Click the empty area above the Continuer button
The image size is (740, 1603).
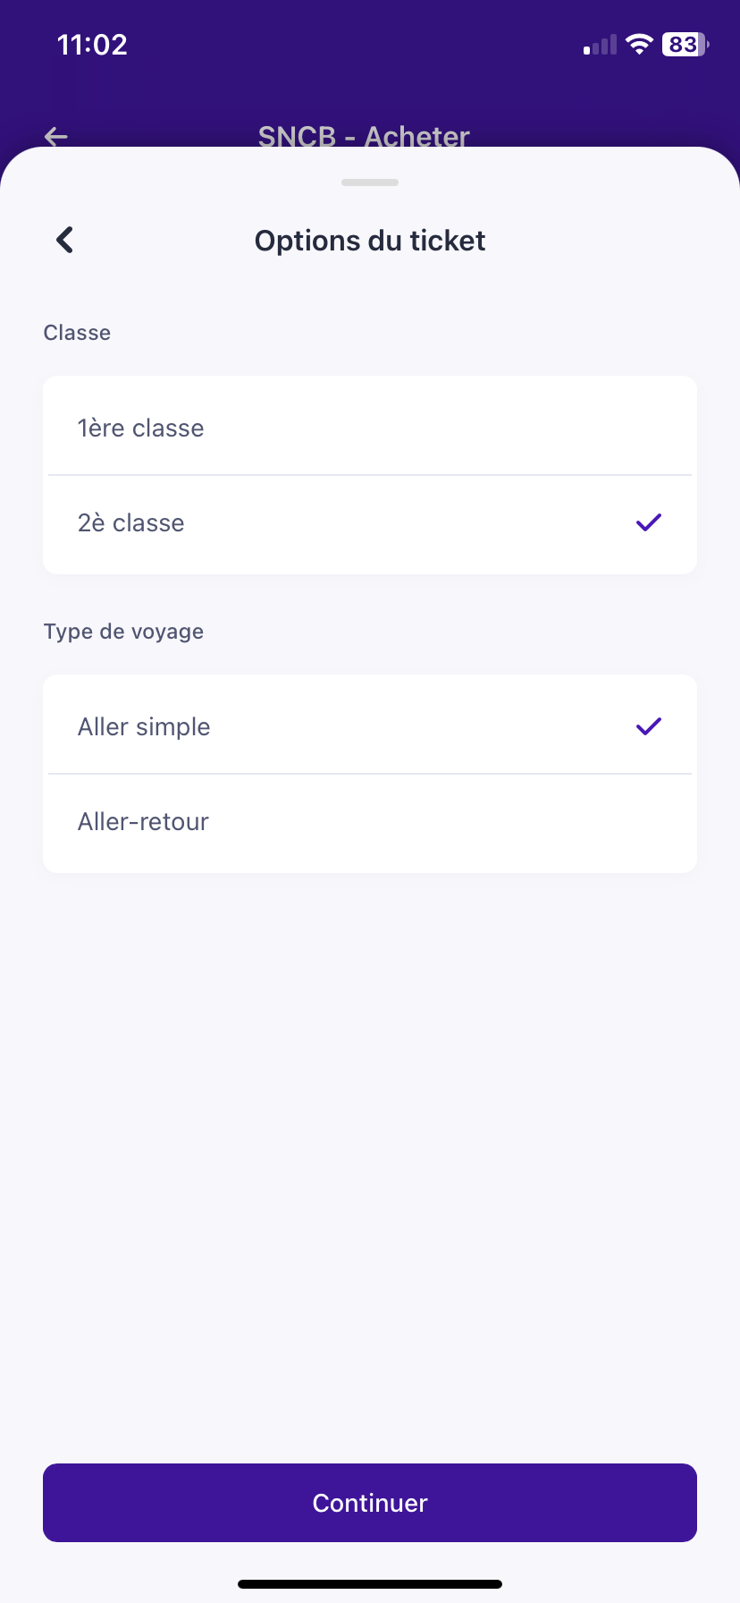point(370,1163)
